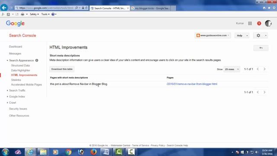277x156 pixels.
Task: Close the Search Console tab
Action: click(x=128, y=8)
